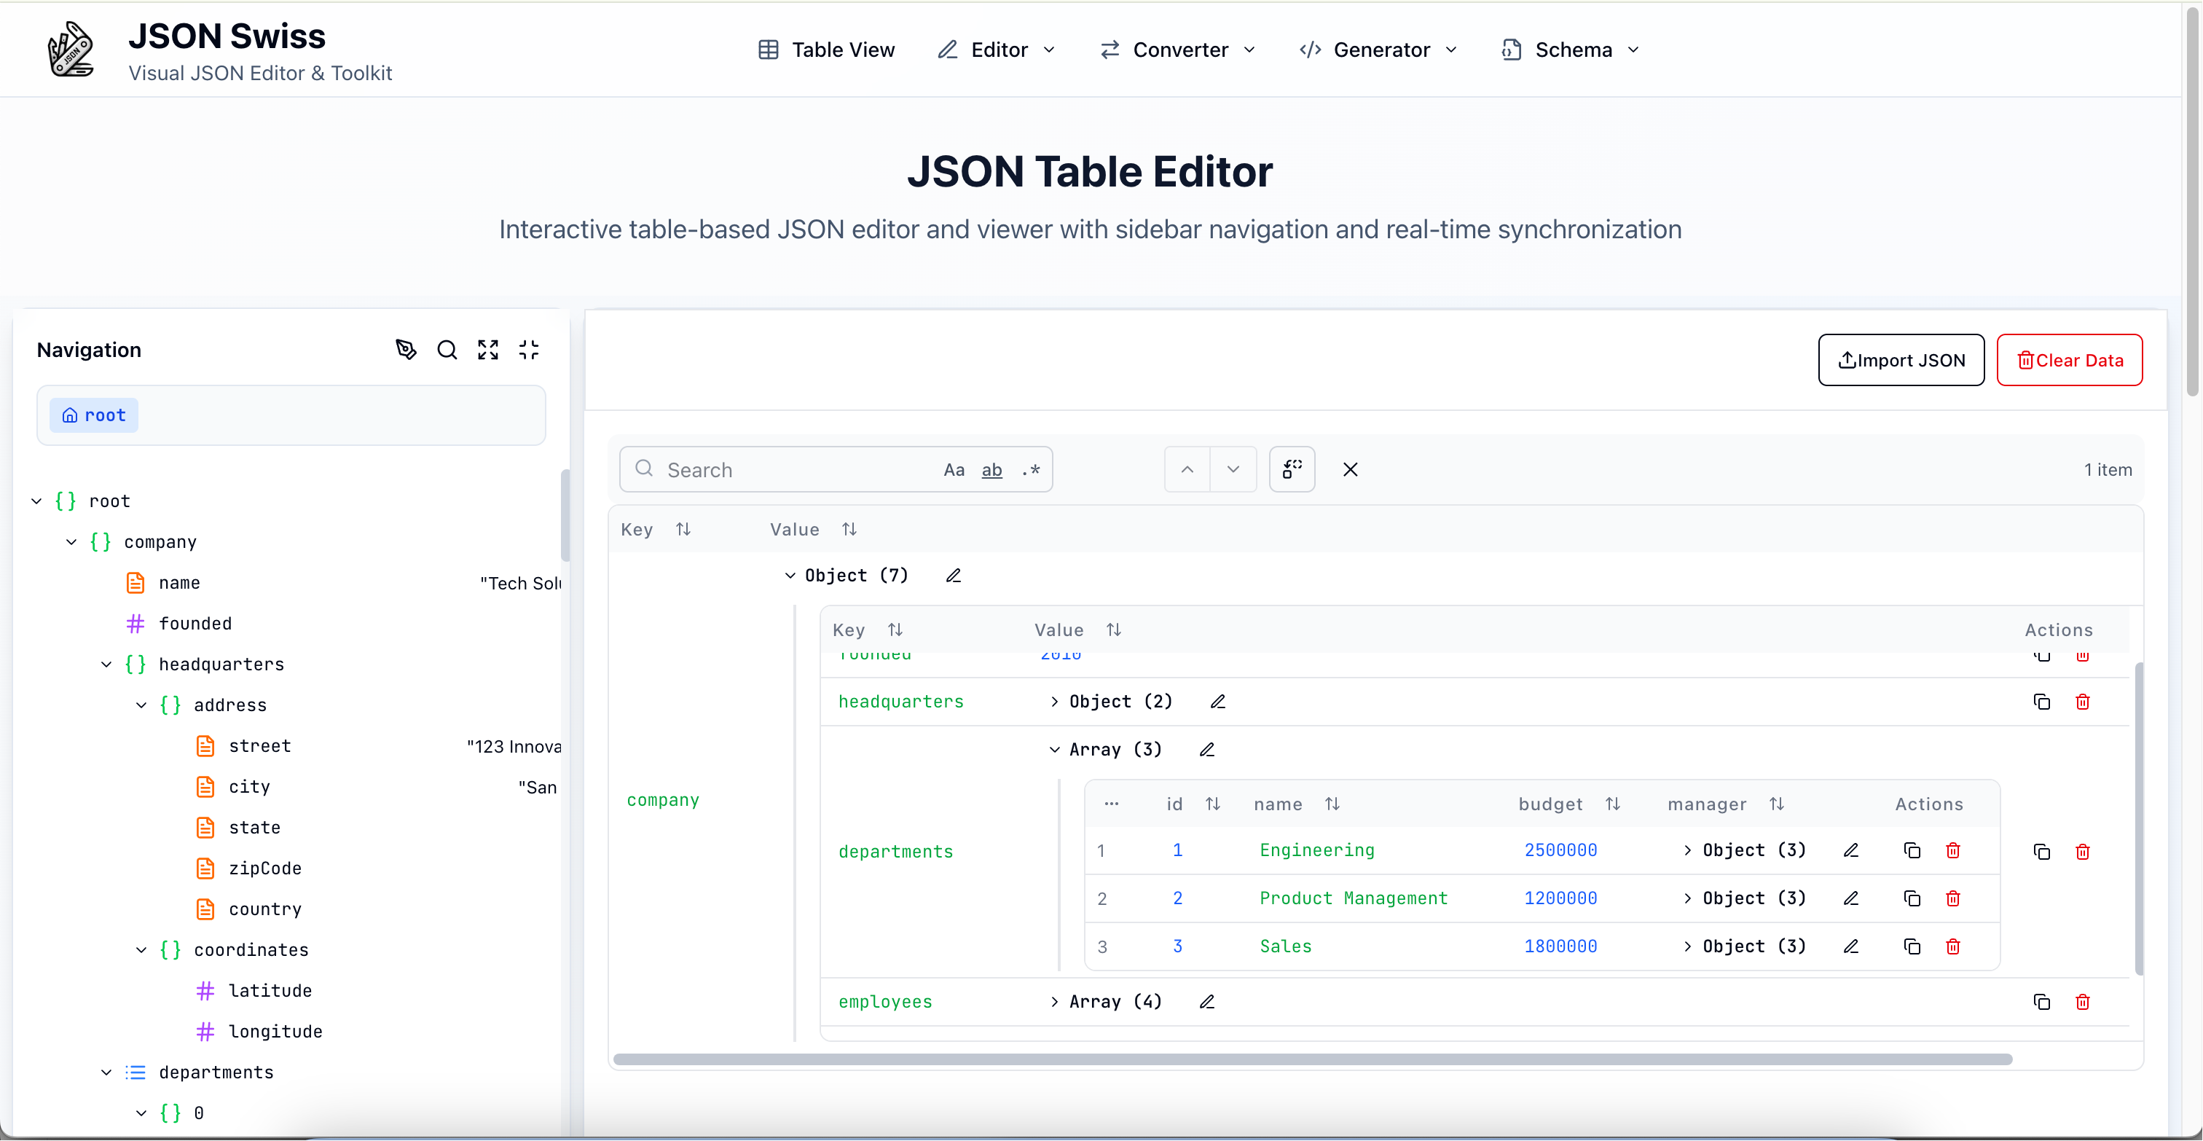Collapse the departments Array (3)
Screen dimensions: 2203x1141
(x=1054, y=749)
